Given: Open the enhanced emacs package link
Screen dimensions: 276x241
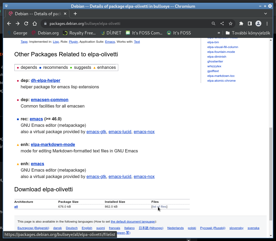Looking at the screenshot, I should 37,164.
